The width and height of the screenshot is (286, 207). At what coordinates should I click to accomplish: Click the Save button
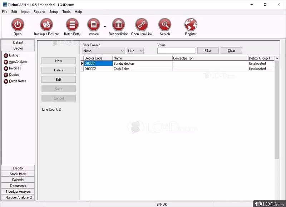click(x=59, y=89)
